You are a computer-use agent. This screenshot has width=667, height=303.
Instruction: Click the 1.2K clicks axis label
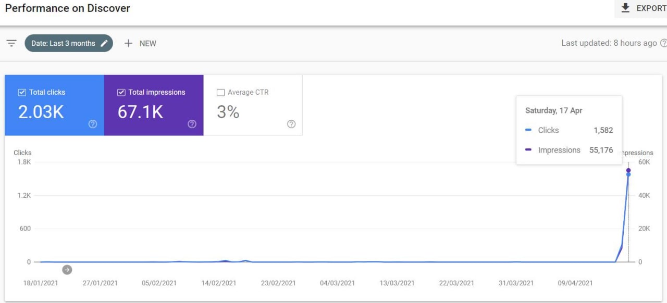(24, 195)
